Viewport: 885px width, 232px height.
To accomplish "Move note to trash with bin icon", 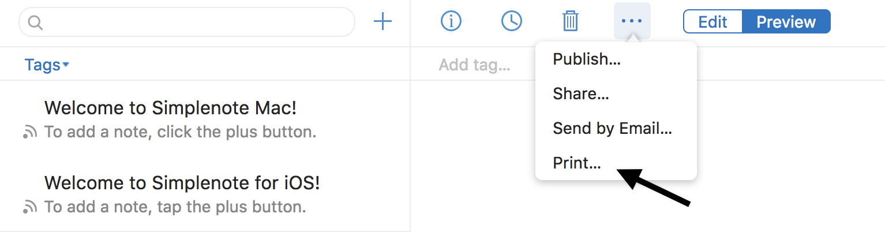I will tap(571, 22).
